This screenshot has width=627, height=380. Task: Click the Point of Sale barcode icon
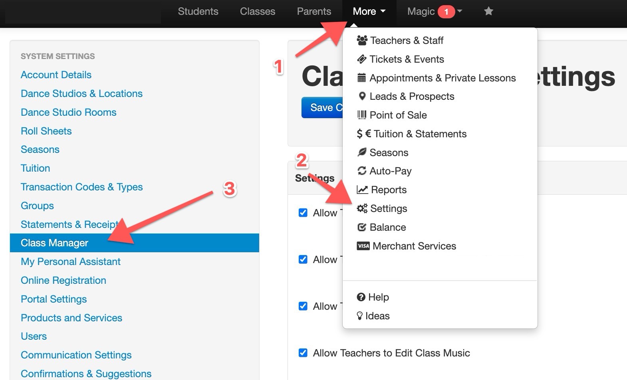tap(361, 115)
